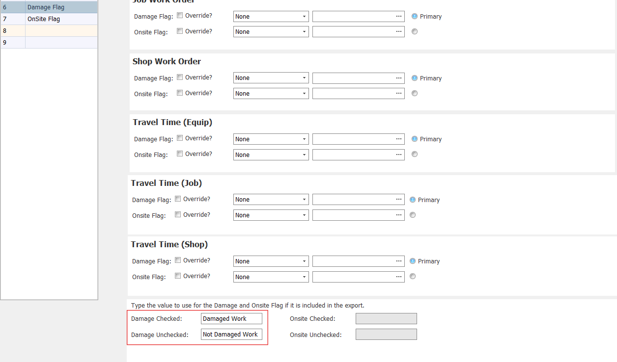Select the Primary radio under Shop Work Order
Viewport: 617px width, 362px height.
[414, 78]
